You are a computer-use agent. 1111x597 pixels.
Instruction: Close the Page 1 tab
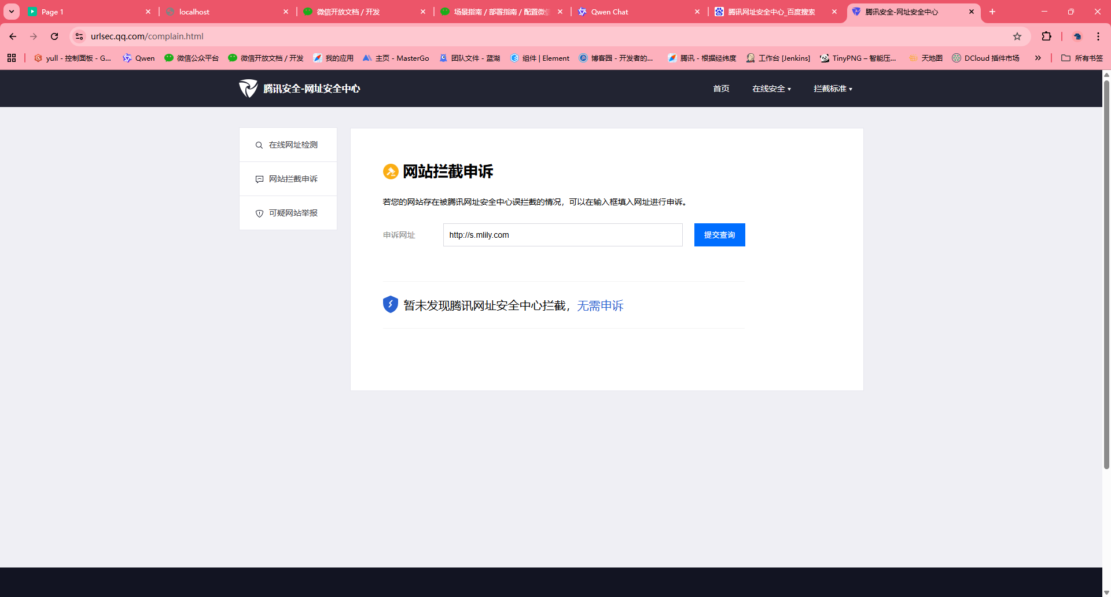(x=148, y=12)
